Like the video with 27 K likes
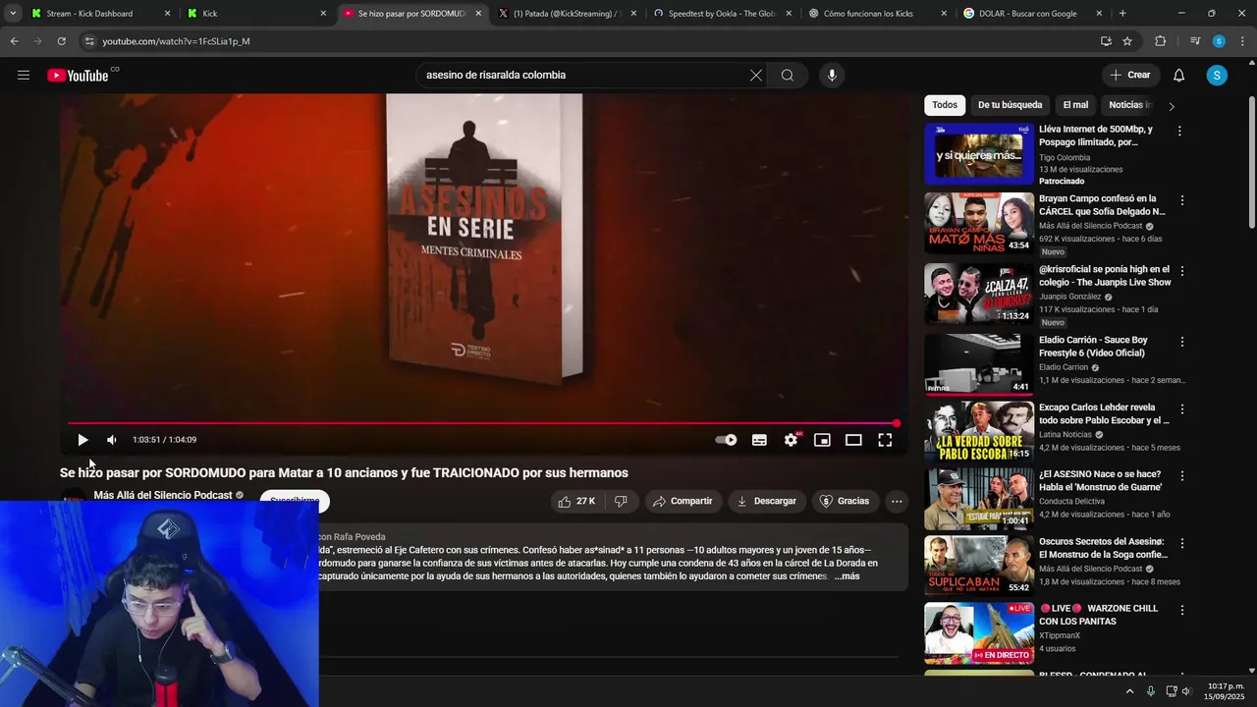Viewport: 1257px width, 707px height. point(576,501)
